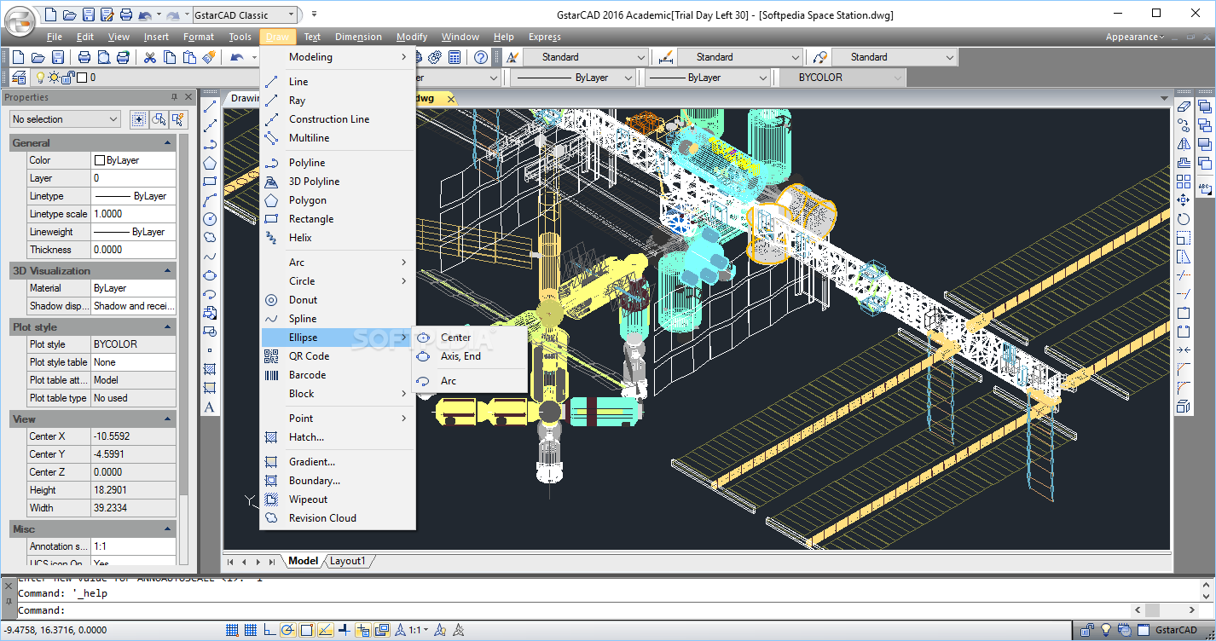
Task: Click the GstarCAD button in status bar
Action: click(1177, 631)
